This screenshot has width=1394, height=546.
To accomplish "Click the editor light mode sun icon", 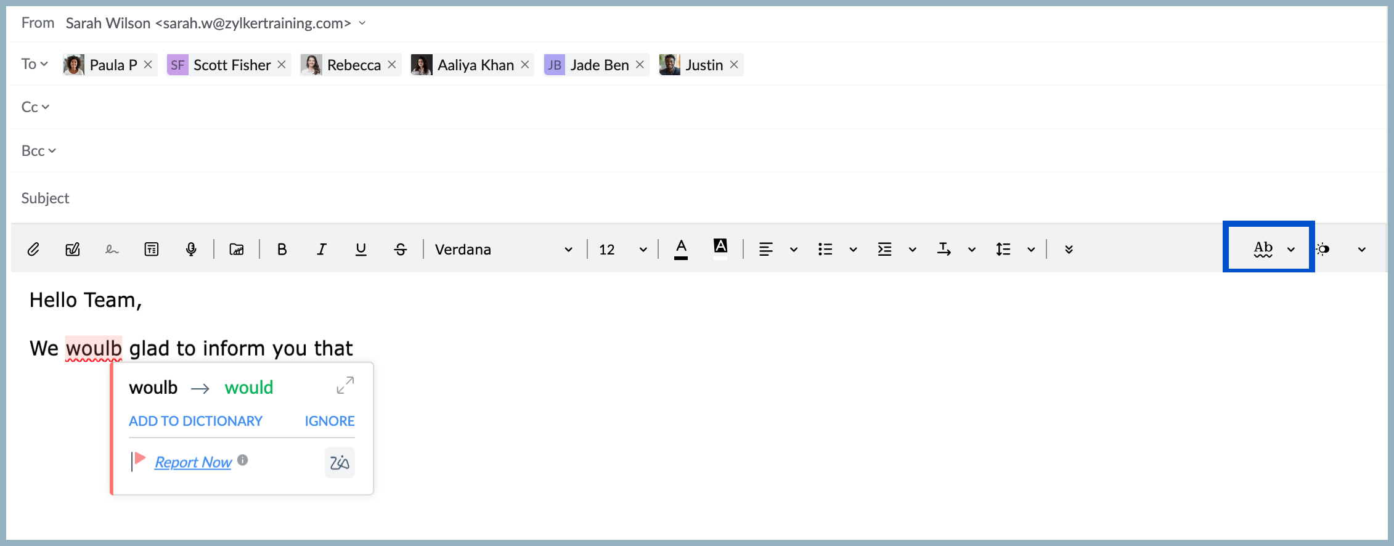I will [x=1323, y=249].
